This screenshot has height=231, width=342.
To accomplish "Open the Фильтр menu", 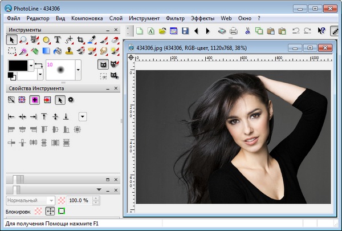I will click(176, 18).
